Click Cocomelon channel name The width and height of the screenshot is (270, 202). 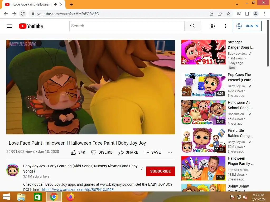(x=237, y=114)
